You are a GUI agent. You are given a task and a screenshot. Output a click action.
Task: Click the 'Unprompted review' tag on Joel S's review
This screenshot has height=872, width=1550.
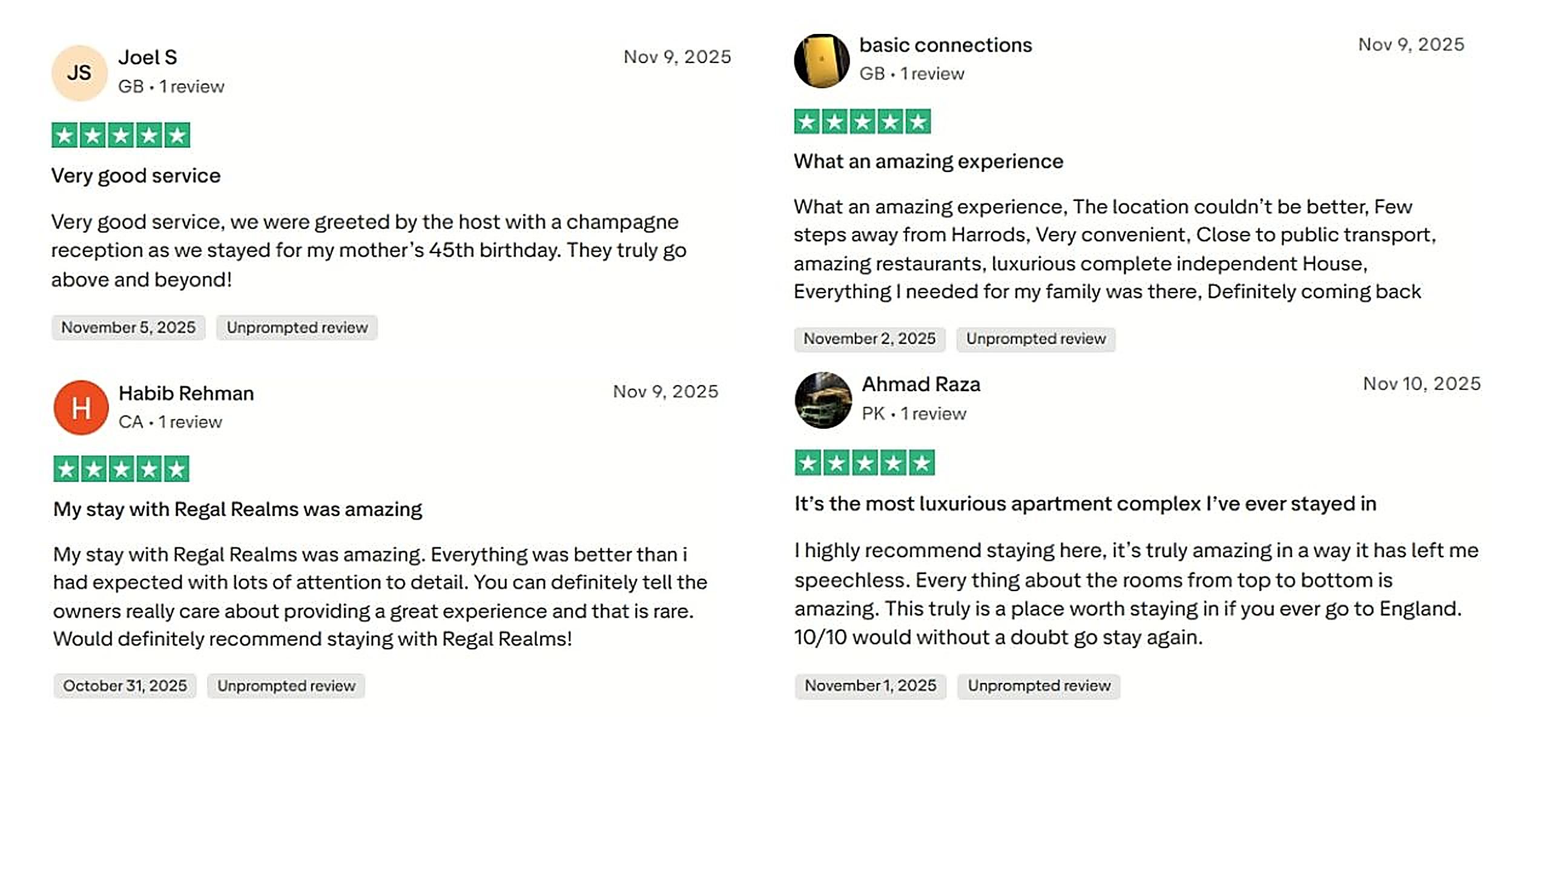point(297,328)
